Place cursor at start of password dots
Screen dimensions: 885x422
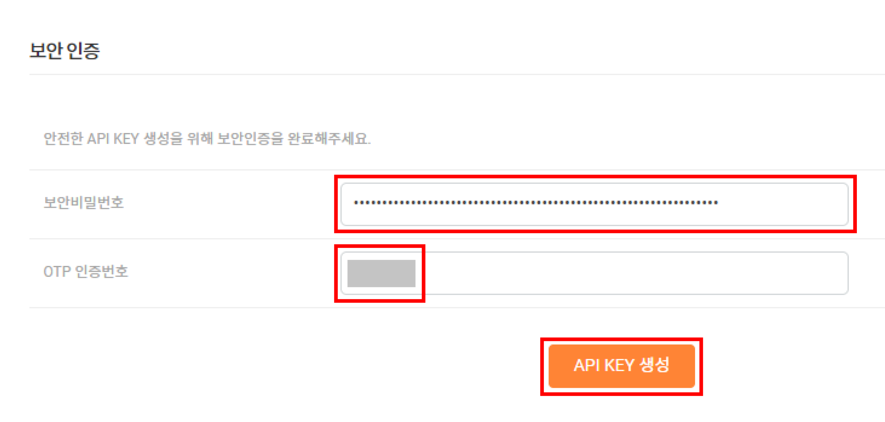click(354, 203)
